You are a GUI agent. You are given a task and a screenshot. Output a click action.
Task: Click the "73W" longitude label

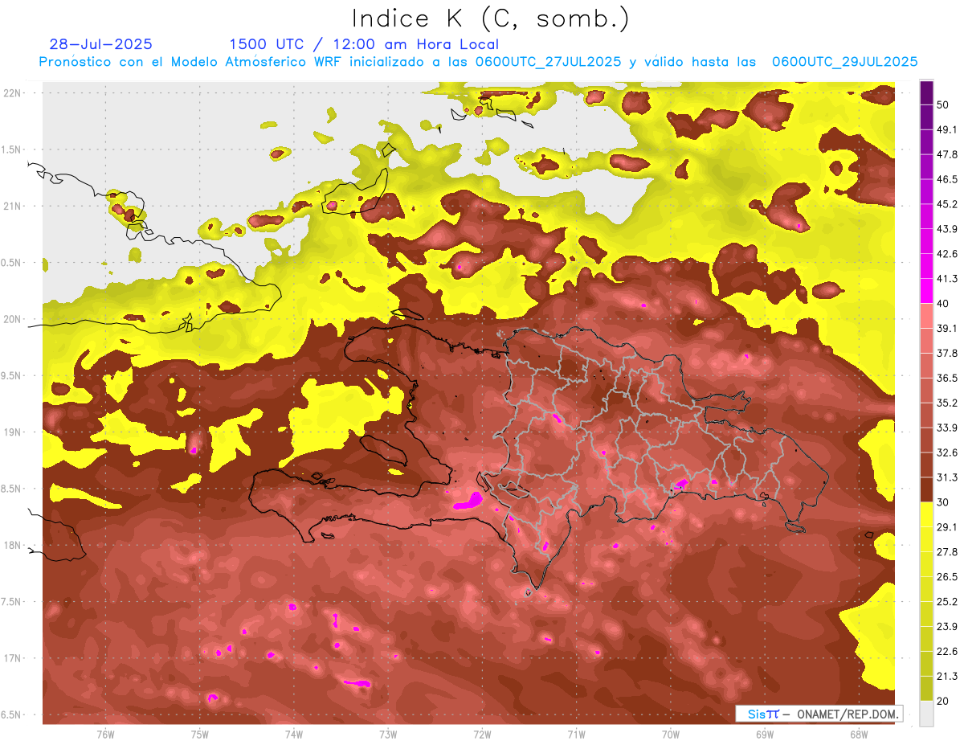[x=388, y=735]
